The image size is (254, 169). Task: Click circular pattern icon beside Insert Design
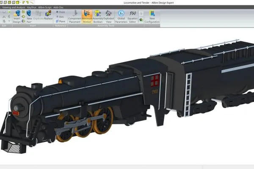pos(23,16)
